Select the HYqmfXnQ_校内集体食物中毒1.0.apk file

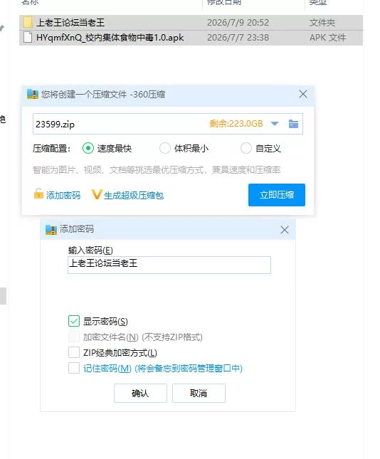[x=191, y=38]
